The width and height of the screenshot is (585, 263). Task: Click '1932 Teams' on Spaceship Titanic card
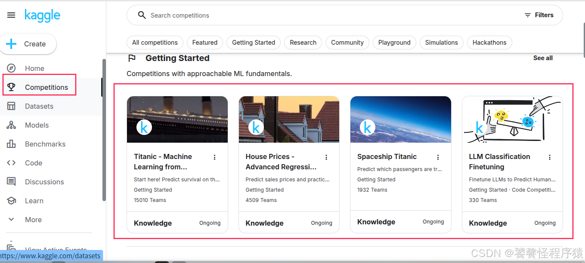[372, 190]
